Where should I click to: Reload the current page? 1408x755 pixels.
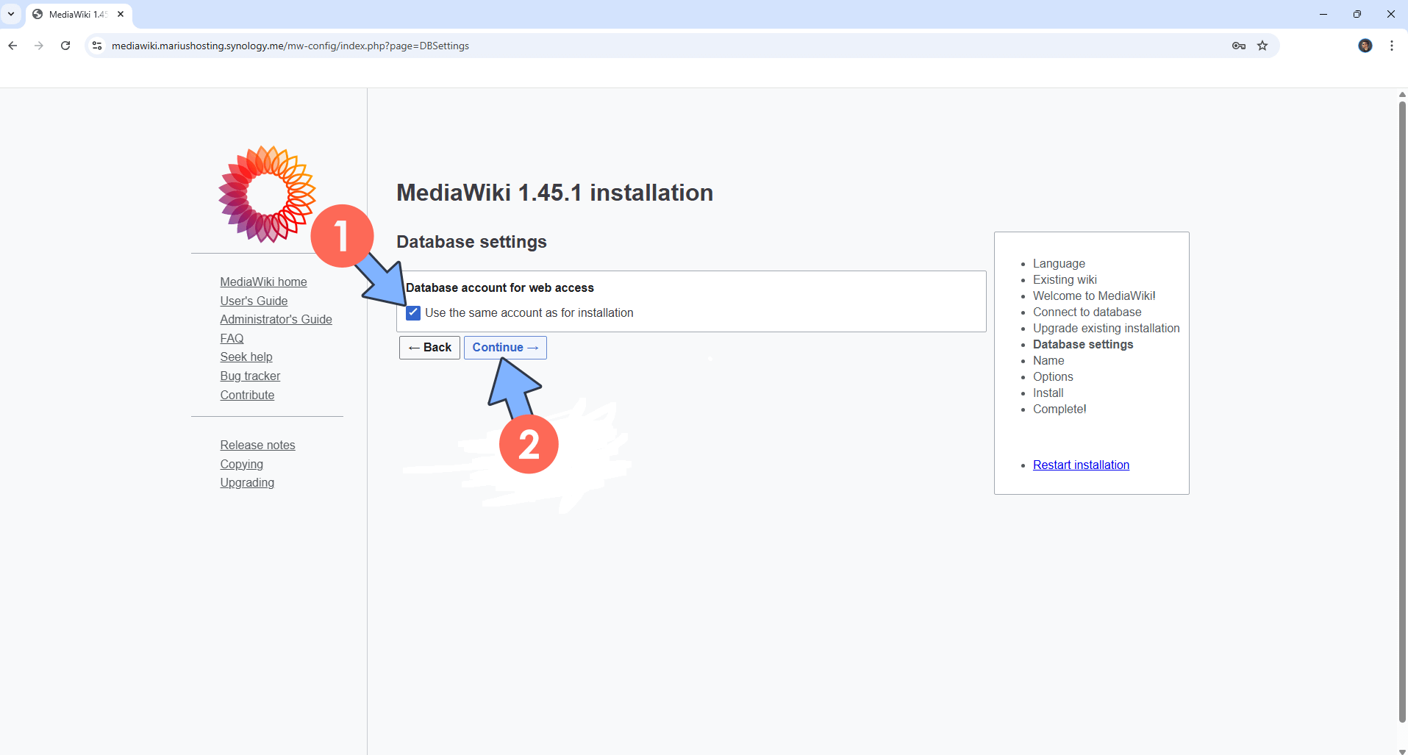pos(65,46)
